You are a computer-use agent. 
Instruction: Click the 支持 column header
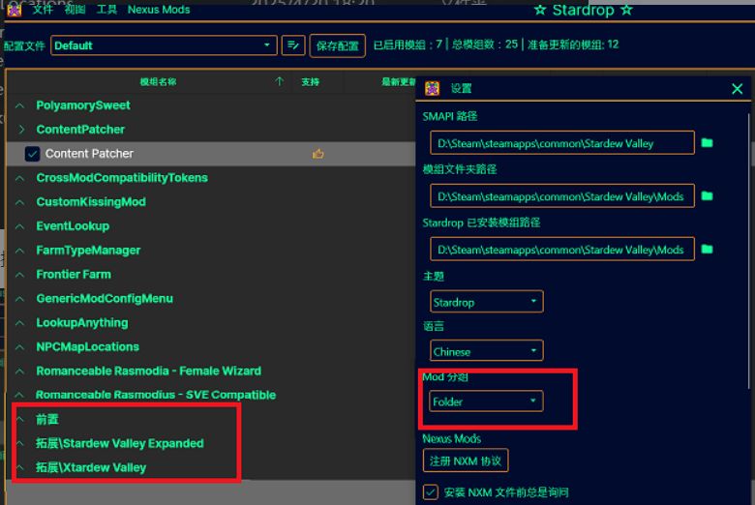click(x=311, y=82)
